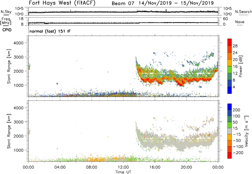Viewport: 252px width, 174px height.
Task: Click the blue bottom of the Power color bar
Action: point(230,90)
